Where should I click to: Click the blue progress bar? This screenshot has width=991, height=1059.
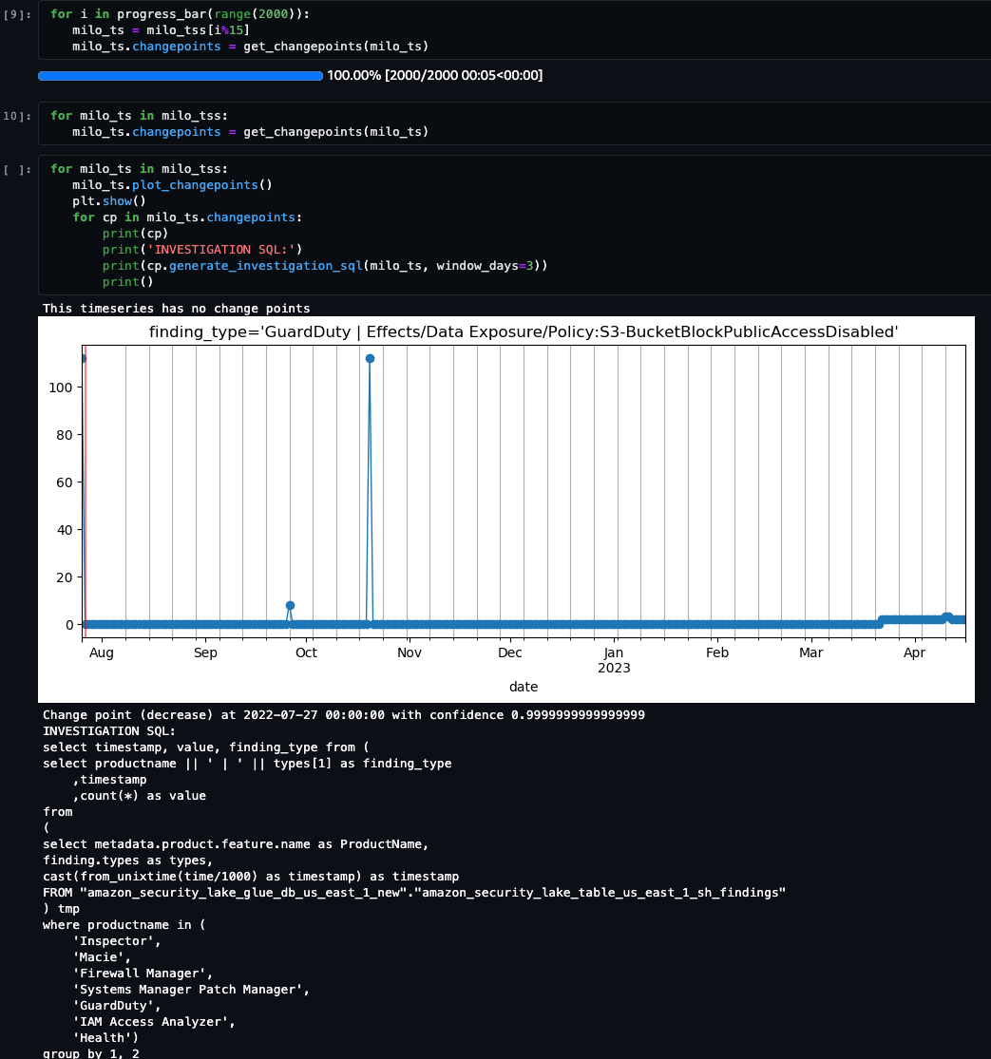pos(179,75)
